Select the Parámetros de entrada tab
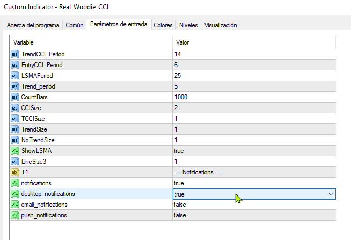The width and height of the screenshot is (351, 240). (x=119, y=24)
